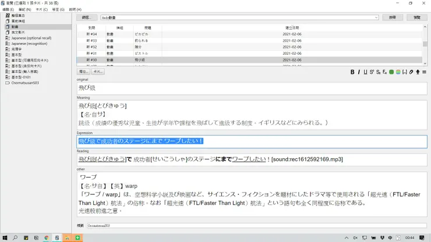The height and width of the screenshot is (242, 431).
Task: Insert cloze deletion with bracket icon
Action: pyautogui.click(x=405, y=72)
